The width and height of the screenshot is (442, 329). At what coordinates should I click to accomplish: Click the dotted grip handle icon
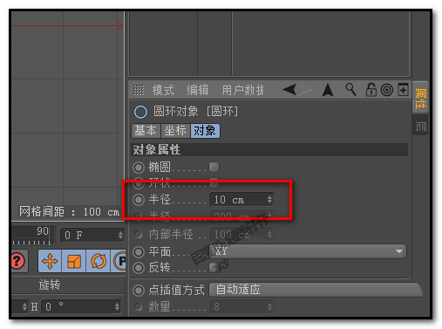coord(139,90)
